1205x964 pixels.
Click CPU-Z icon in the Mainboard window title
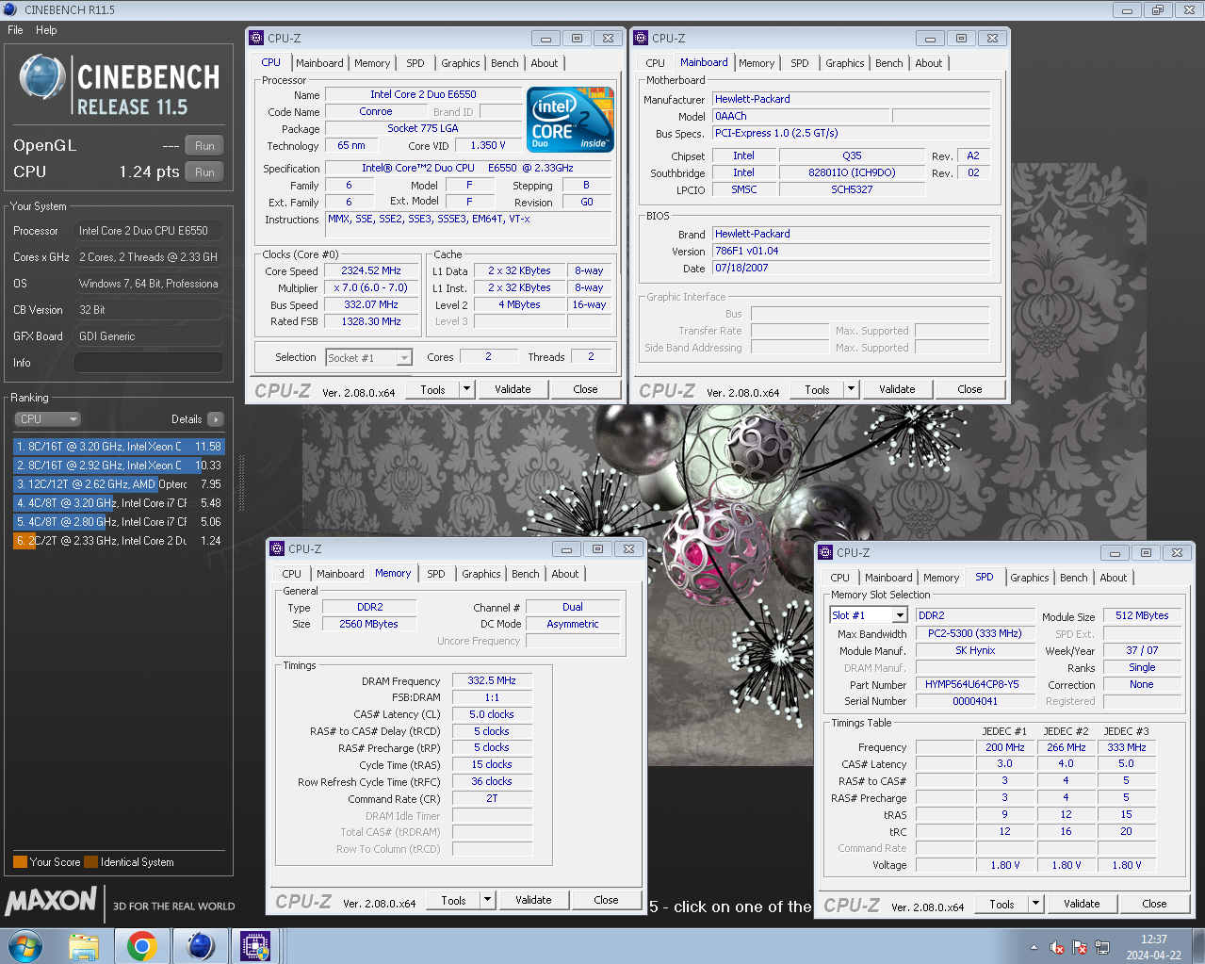(x=642, y=38)
